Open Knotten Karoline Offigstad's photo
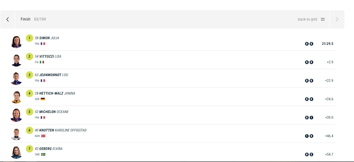The height and width of the screenshot is (162, 354). coord(16,134)
